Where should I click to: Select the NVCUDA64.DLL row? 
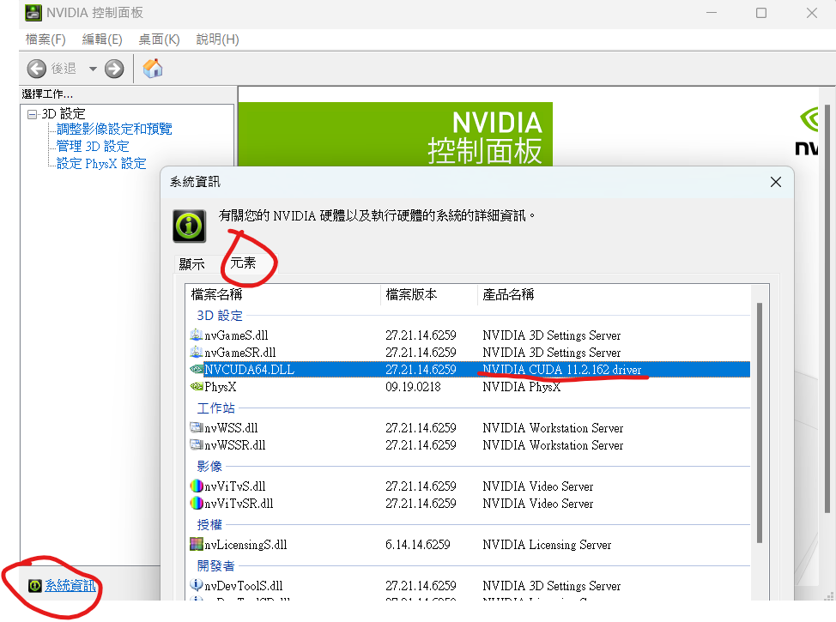point(469,370)
